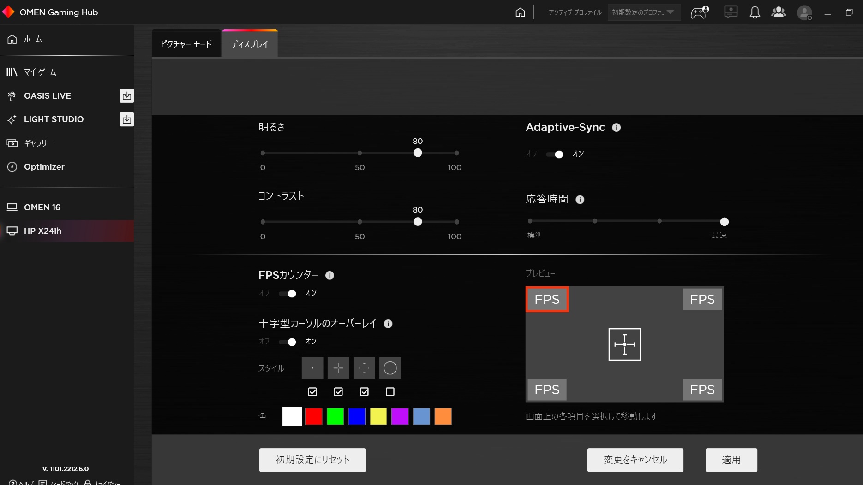The height and width of the screenshot is (485, 863).
Task: Click the 適用 button
Action: pyautogui.click(x=731, y=460)
